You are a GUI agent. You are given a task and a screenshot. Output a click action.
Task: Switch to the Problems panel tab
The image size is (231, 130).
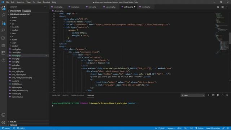56,95
